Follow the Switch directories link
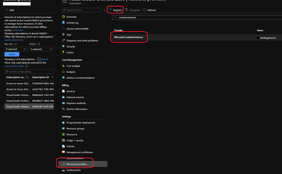Screen dimensions: 282x174 click(14, 40)
